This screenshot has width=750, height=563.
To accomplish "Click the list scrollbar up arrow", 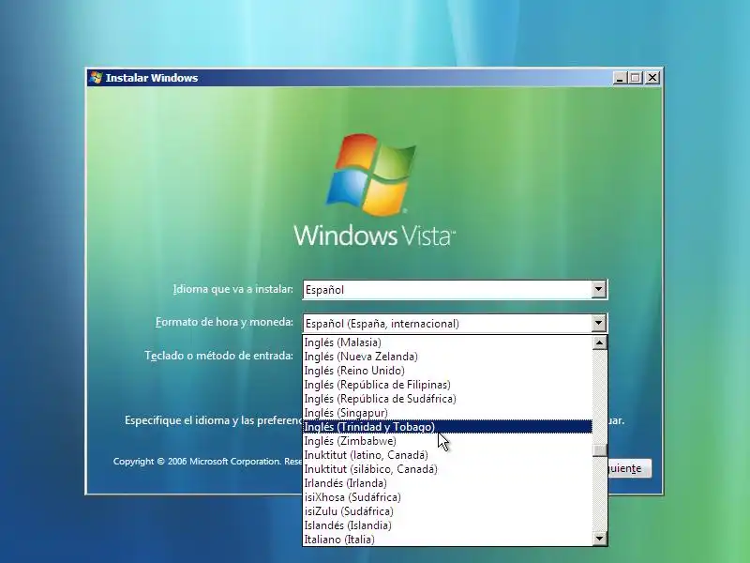I will 599,342.
